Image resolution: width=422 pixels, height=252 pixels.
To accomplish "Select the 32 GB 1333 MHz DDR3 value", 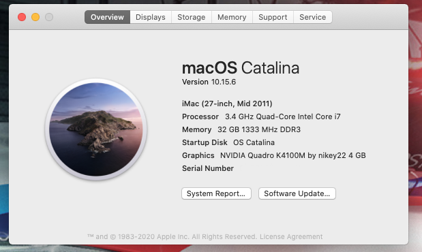I will [259, 129].
